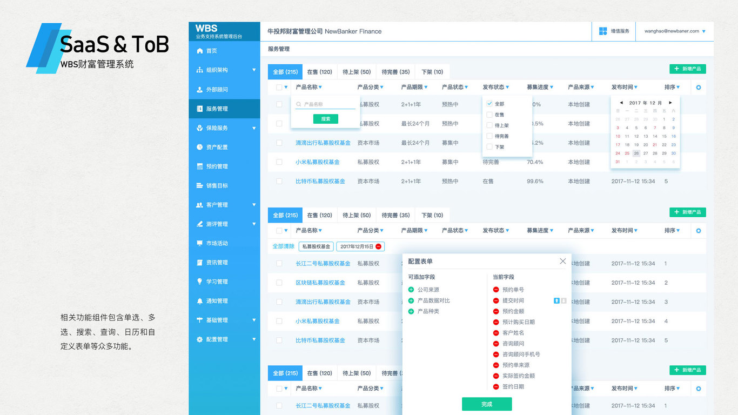Check the 在售 option in 发布状态 filter

(489, 115)
